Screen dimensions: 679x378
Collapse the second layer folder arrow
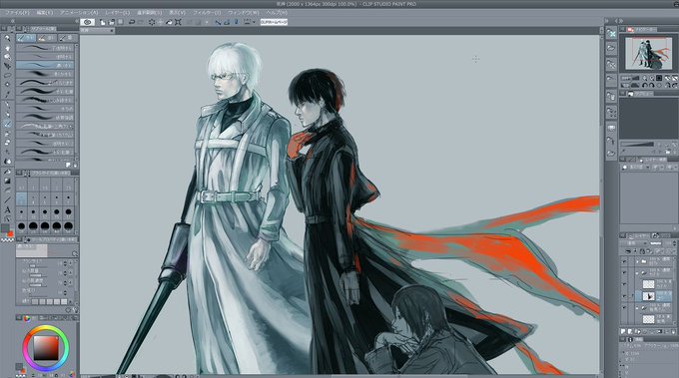click(637, 273)
